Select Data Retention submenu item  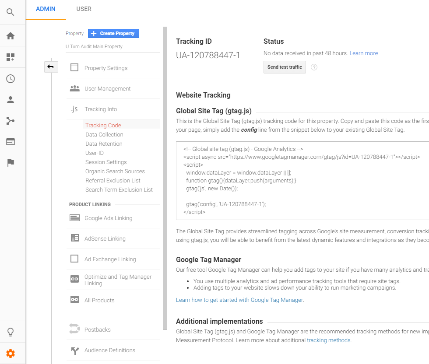104,144
